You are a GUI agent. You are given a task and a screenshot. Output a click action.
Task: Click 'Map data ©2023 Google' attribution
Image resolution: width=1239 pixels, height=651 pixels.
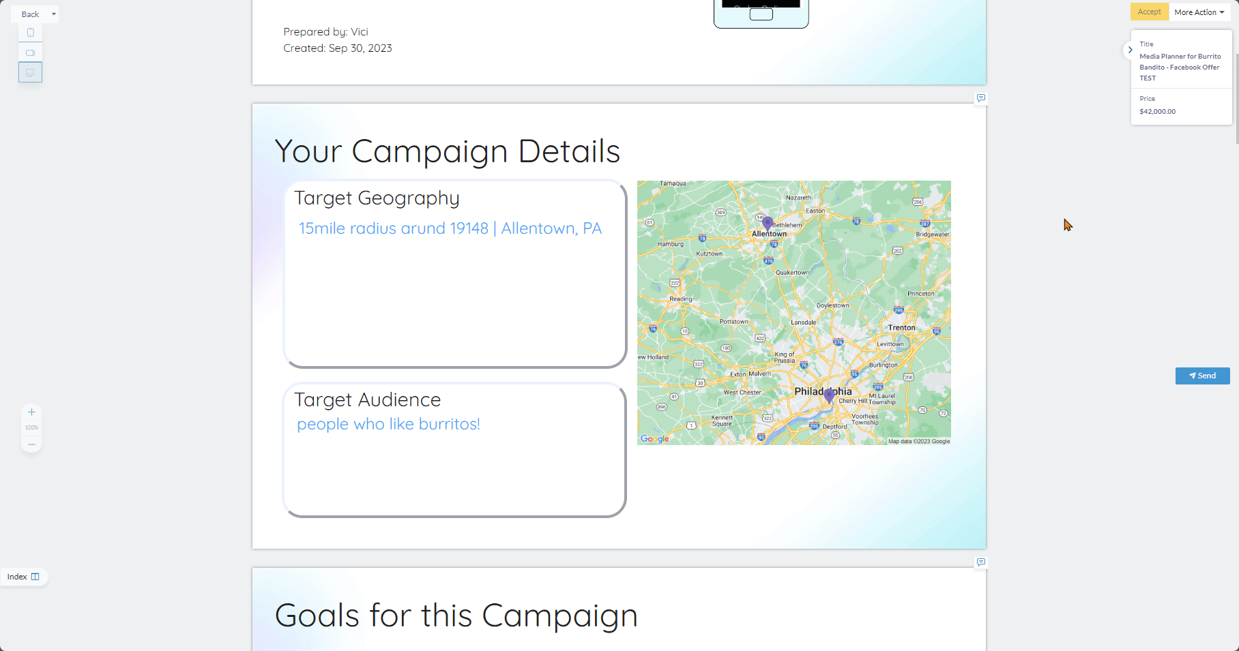[x=919, y=442]
